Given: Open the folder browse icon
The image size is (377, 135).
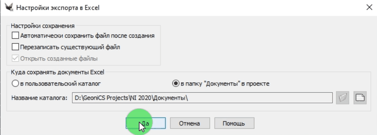Looking at the screenshot, I should (342, 98).
